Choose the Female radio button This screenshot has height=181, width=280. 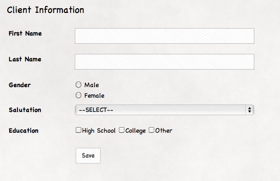(78, 95)
